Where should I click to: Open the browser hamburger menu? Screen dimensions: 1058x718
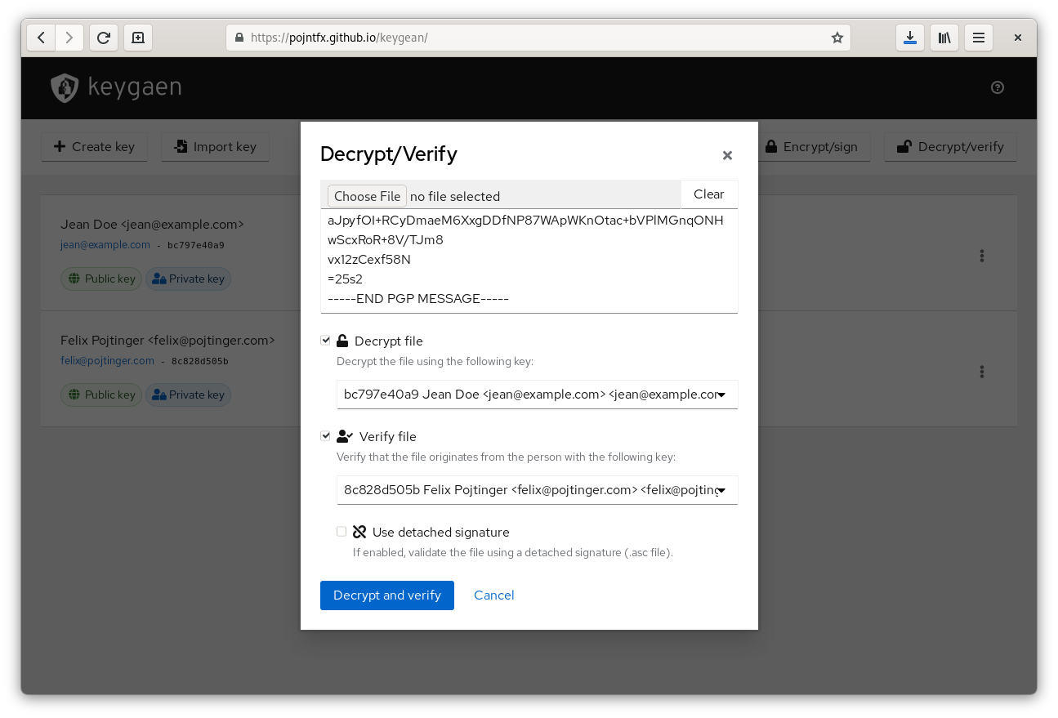click(x=979, y=38)
